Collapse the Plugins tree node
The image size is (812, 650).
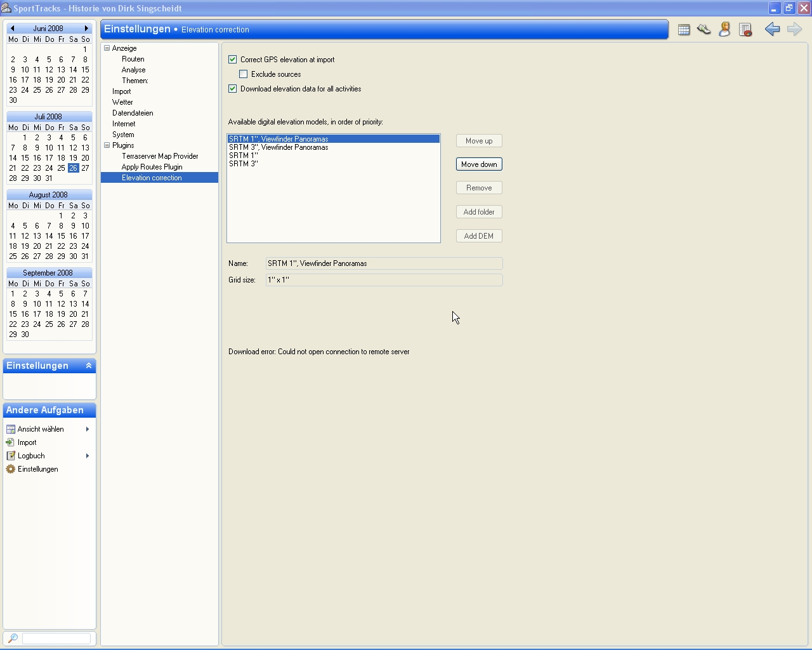[x=107, y=145]
